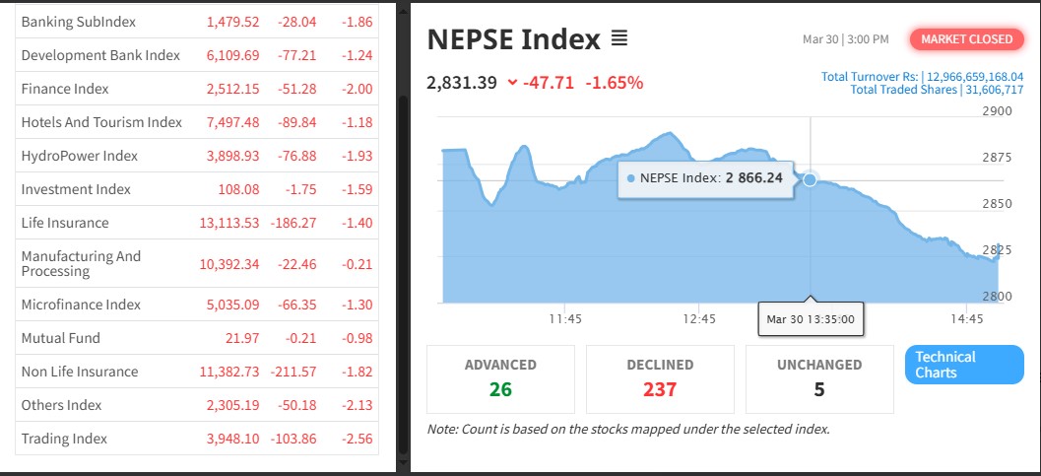Open Trading Index row
The image size is (1041, 476).
click(x=64, y=439)
